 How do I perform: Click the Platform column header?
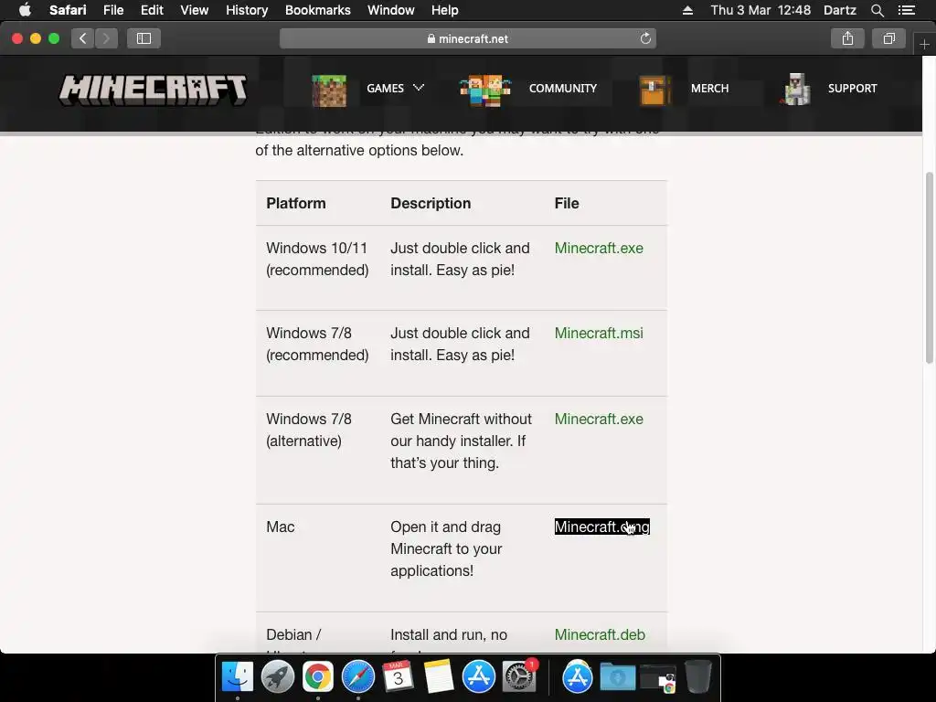click(x=296, y=203)
